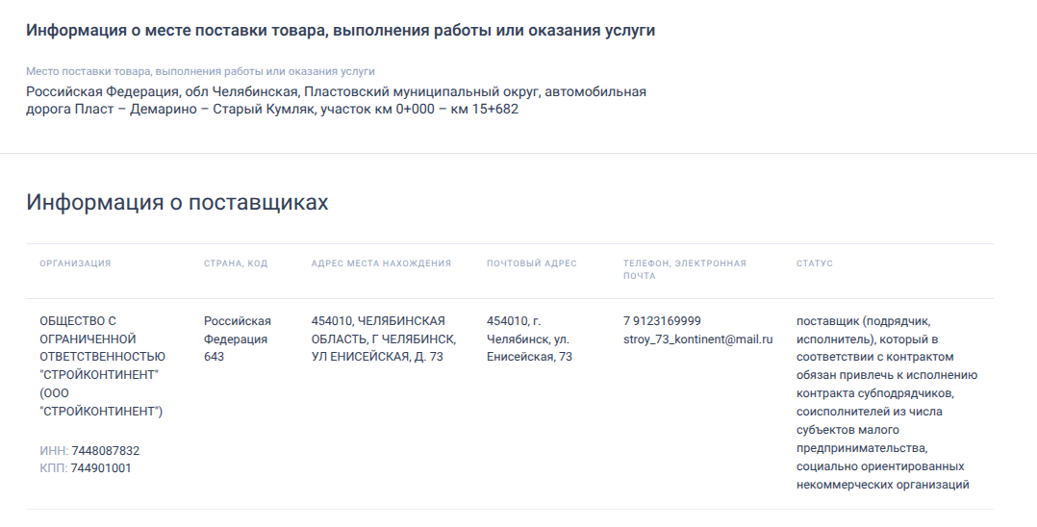Click the 'Страна, код' column header

236,263
